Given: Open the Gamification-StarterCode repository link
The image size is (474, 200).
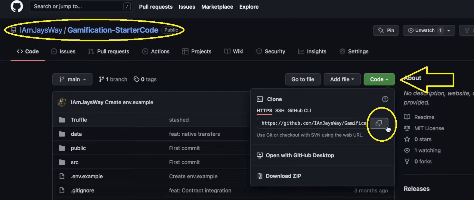Looking at the screenshot, I should click(x=113, y=30).
